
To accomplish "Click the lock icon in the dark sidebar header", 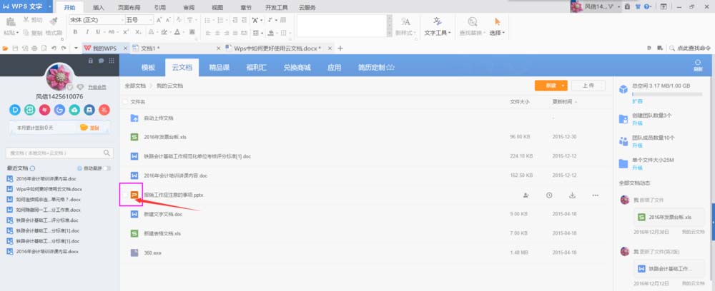I will (x=90, y=61).
